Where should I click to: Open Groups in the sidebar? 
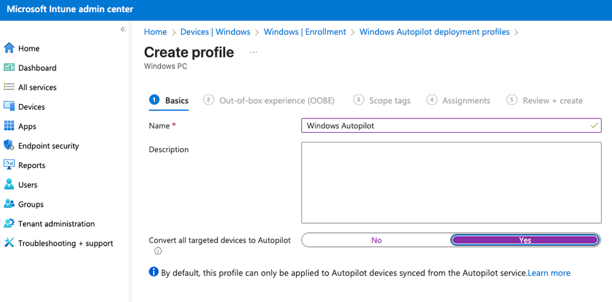31,204
